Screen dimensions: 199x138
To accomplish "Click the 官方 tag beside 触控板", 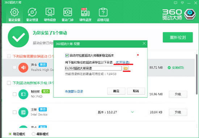I will point(46,91).
